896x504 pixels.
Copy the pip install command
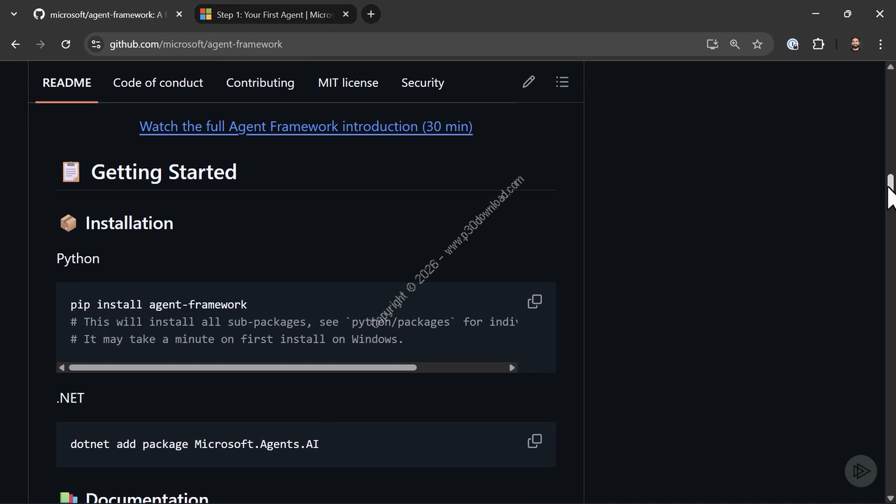pyautogui.click(x=535, y=302)
